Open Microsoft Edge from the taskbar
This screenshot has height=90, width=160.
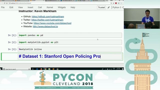click(x=37, y=69)
